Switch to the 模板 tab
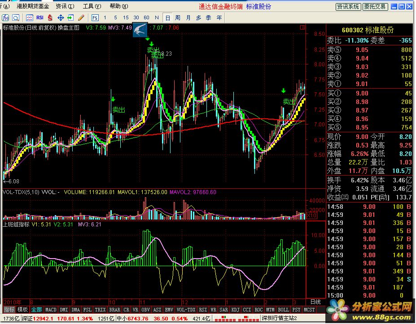 [22, 309]
